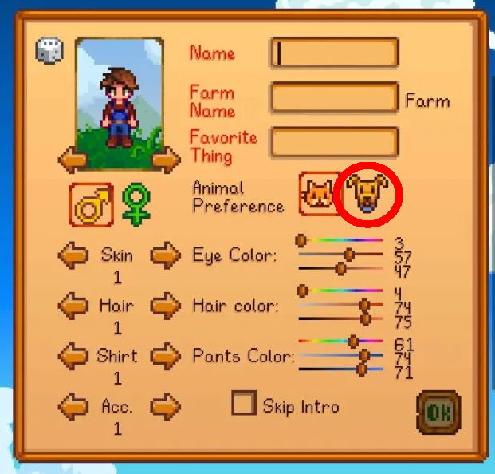Viewport: 495px width, 474px height.
Task: Click the Eye Color hue slider
Action: (340, 240)
